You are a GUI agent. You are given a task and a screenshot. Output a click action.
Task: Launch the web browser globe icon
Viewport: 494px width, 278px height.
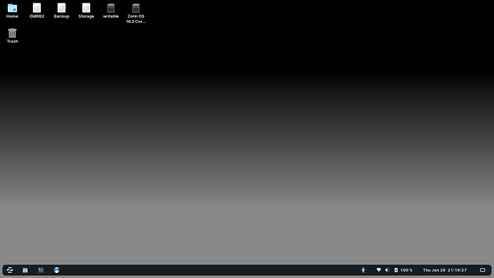coord(57,270)
